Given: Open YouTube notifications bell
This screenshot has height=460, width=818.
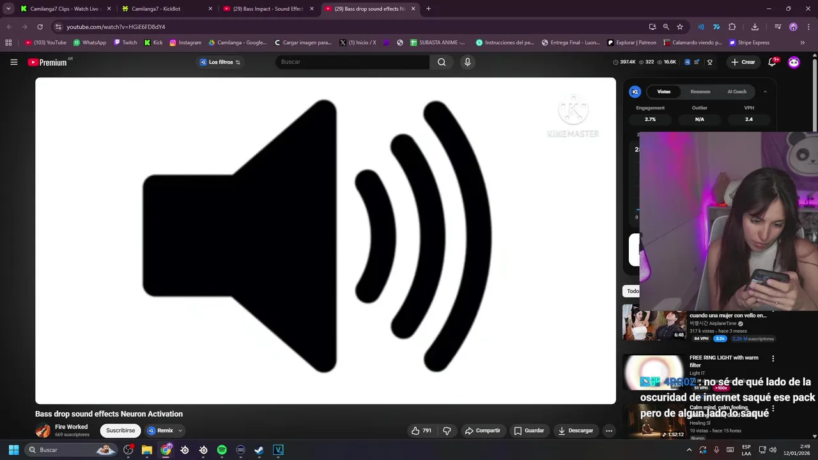Looking at the screenshot, I should [x=772, y=62].
